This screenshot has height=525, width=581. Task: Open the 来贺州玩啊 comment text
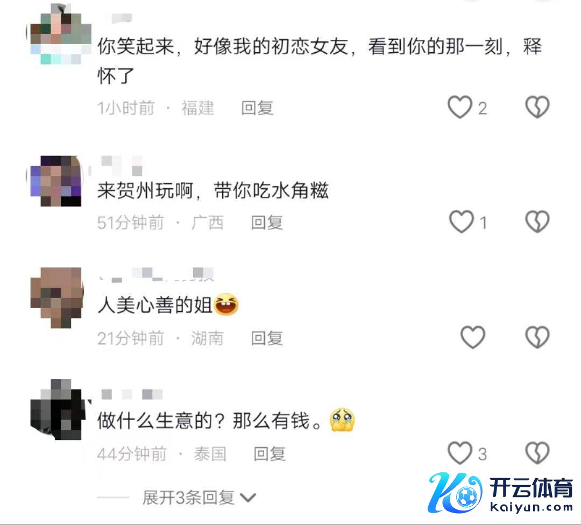tap(212, 190)
